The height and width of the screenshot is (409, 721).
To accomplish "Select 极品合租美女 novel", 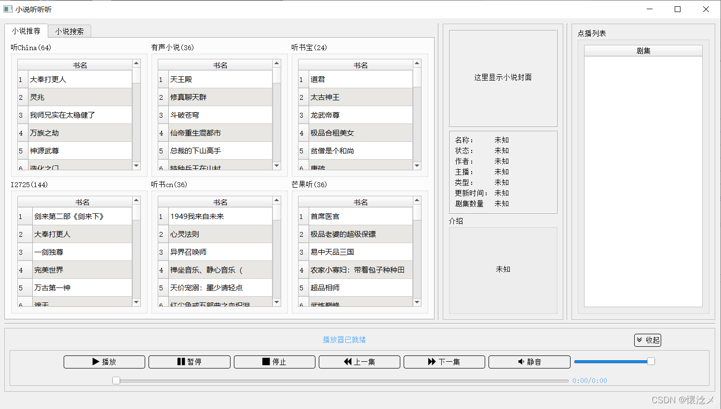I will 361,133.
